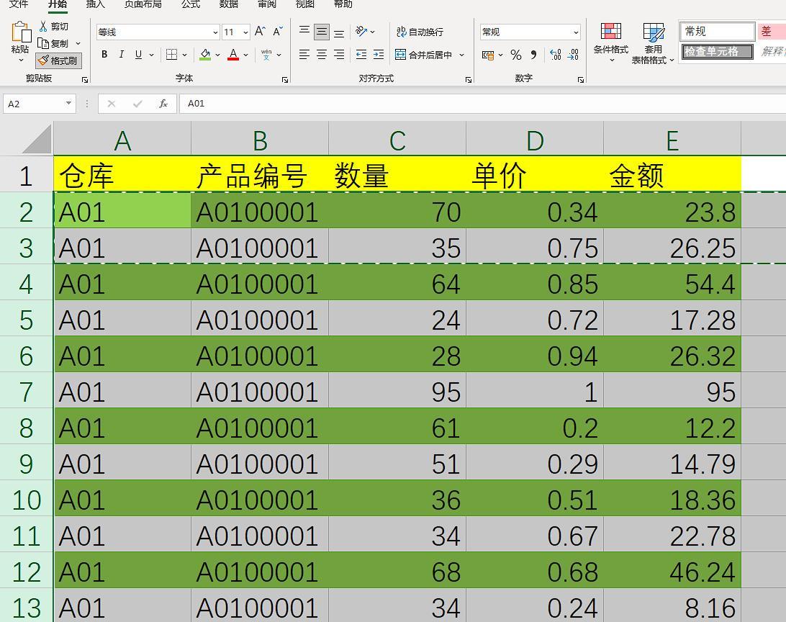Screen dimensions: 786x622
Task: Apply the fill color bucket
Action: 205,55
